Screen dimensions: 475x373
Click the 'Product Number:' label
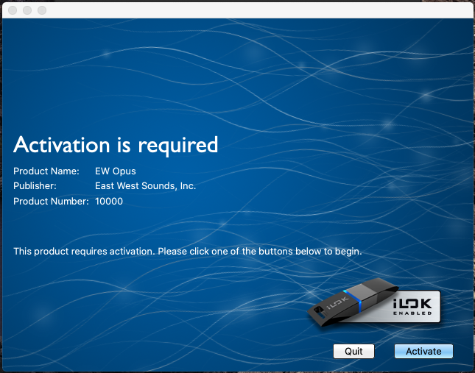51,201
